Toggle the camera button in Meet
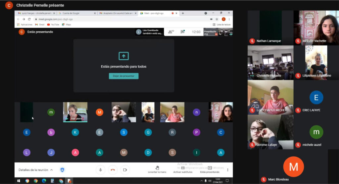339x184 pixels. (x=125, y=169)
